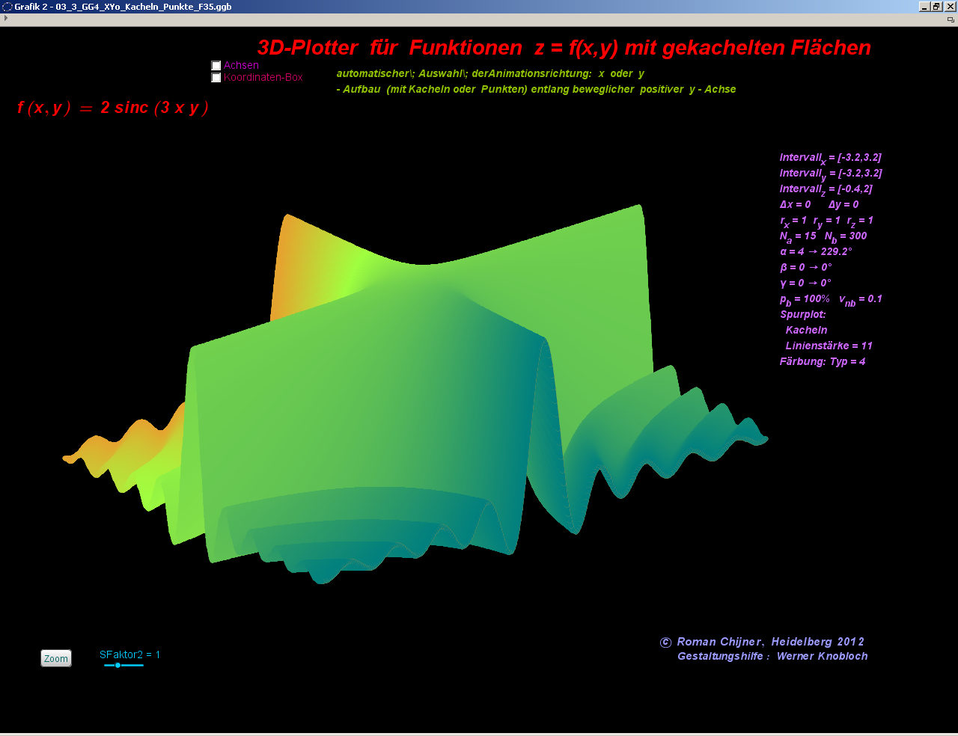
Task: Select the f(x,y) = 2 sinc(3xy) formula text
Action: pyautogui.click(x=112, y=108)
